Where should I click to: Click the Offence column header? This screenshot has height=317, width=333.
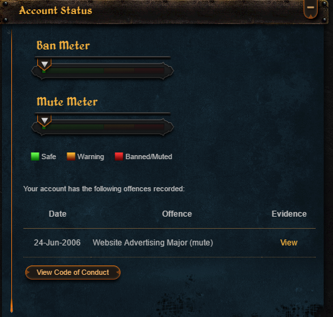tap(177, 214)
